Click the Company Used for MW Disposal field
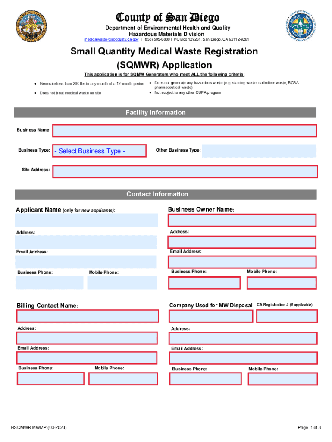The image size is (332, 442). click(211, 316)
